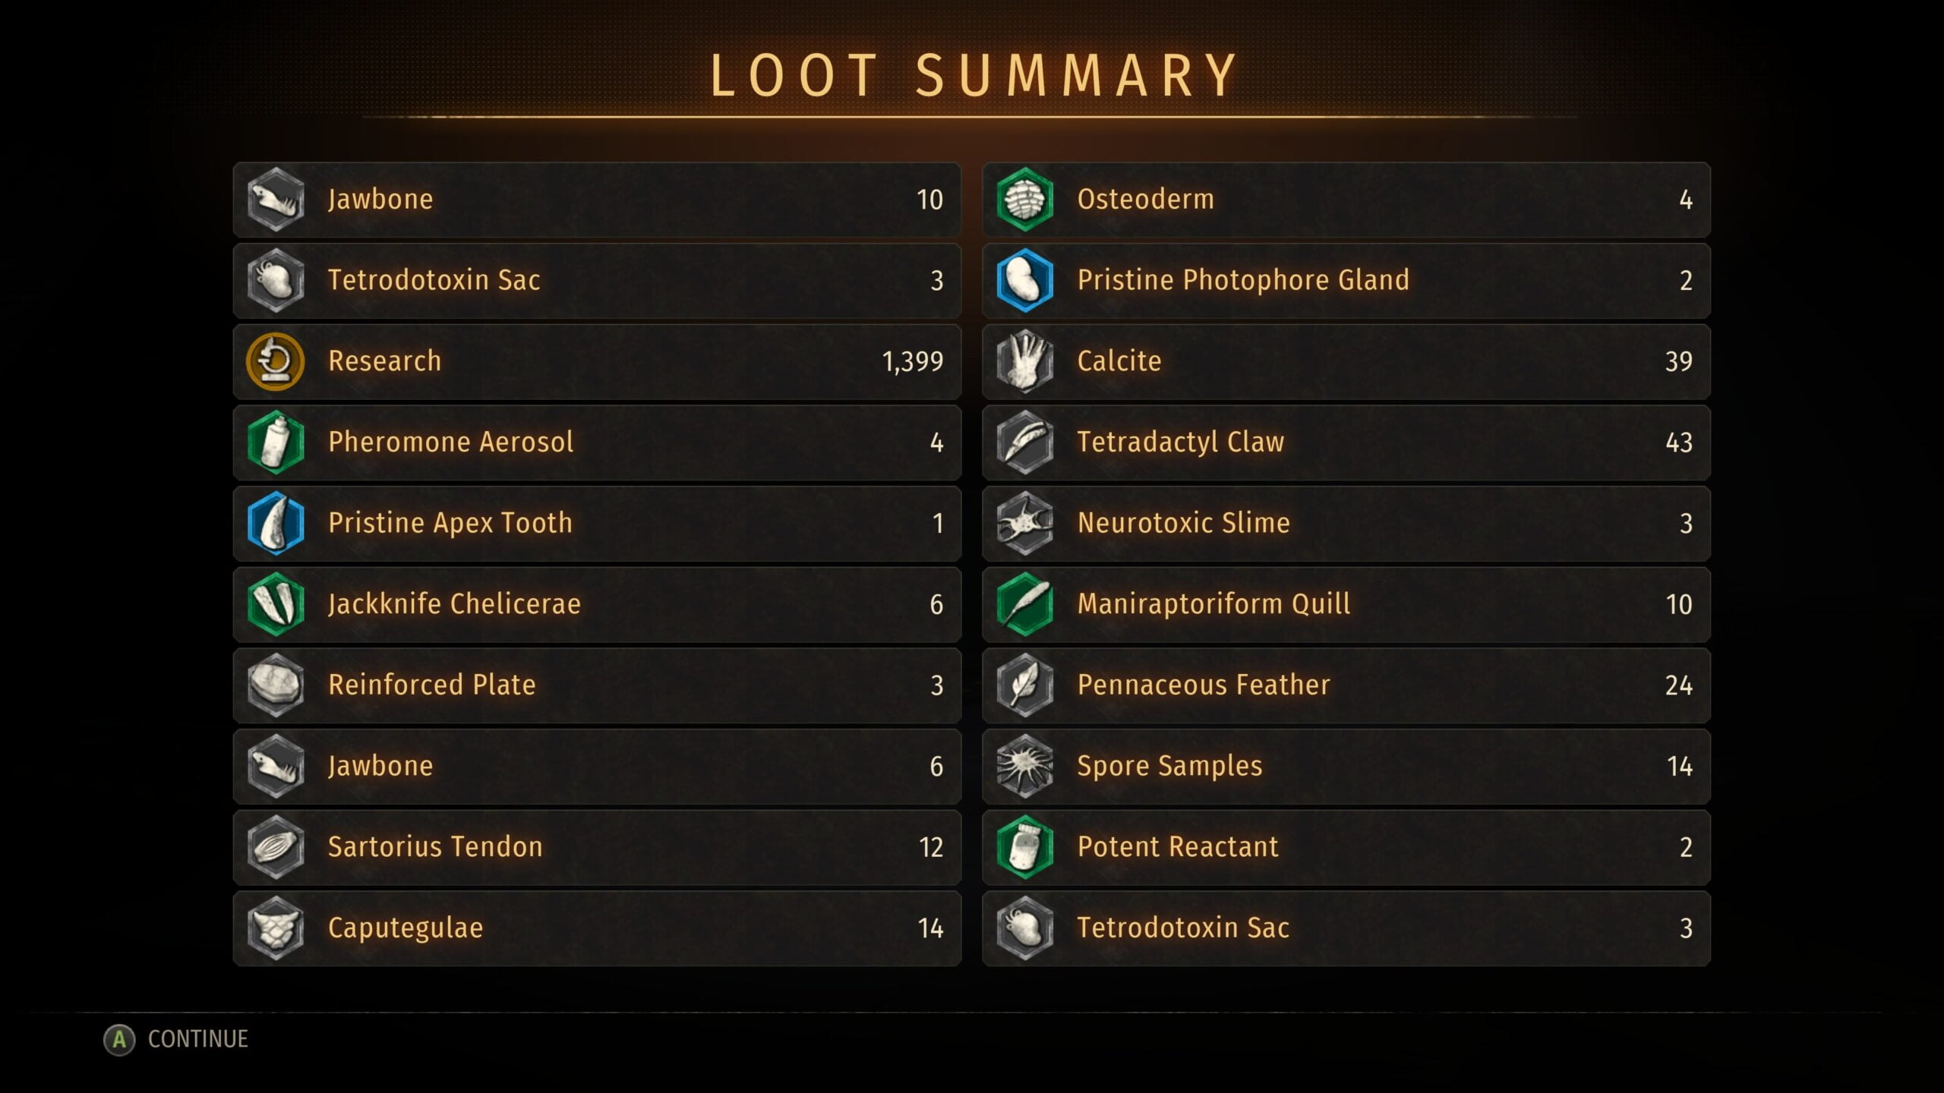Click the Potent Reactant jar icon
Viewport: 1944px width, 1093px height.
pos(1024,847)
